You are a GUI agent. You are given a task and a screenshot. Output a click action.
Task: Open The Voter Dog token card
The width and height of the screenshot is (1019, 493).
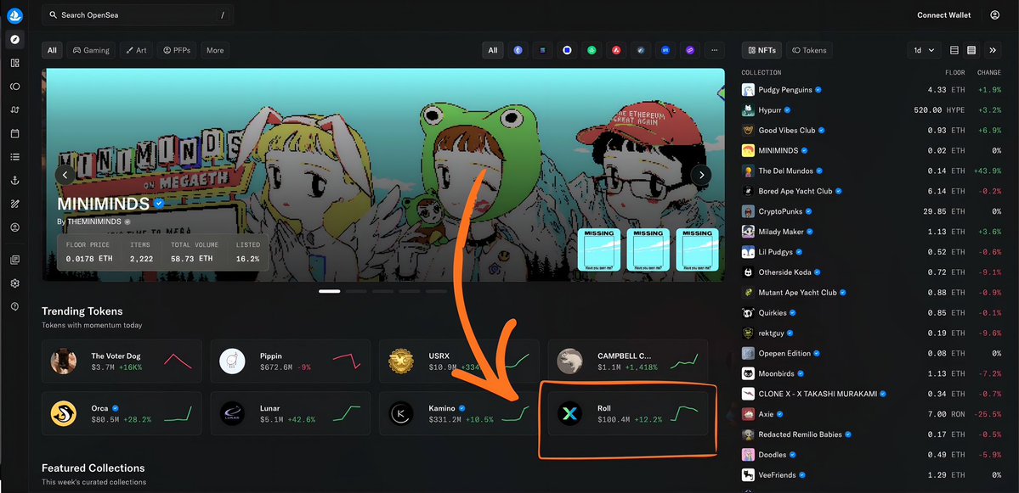[x=122, y=361]
